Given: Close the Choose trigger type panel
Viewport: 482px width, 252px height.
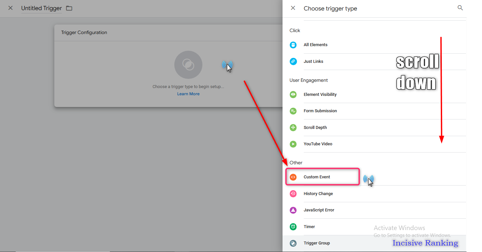Looking at the screenshot, I should (x=293, y=8).
